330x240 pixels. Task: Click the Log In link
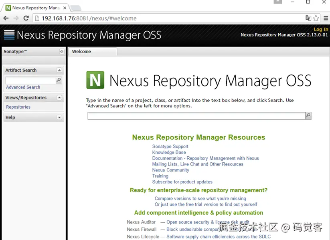coord(321,29)
